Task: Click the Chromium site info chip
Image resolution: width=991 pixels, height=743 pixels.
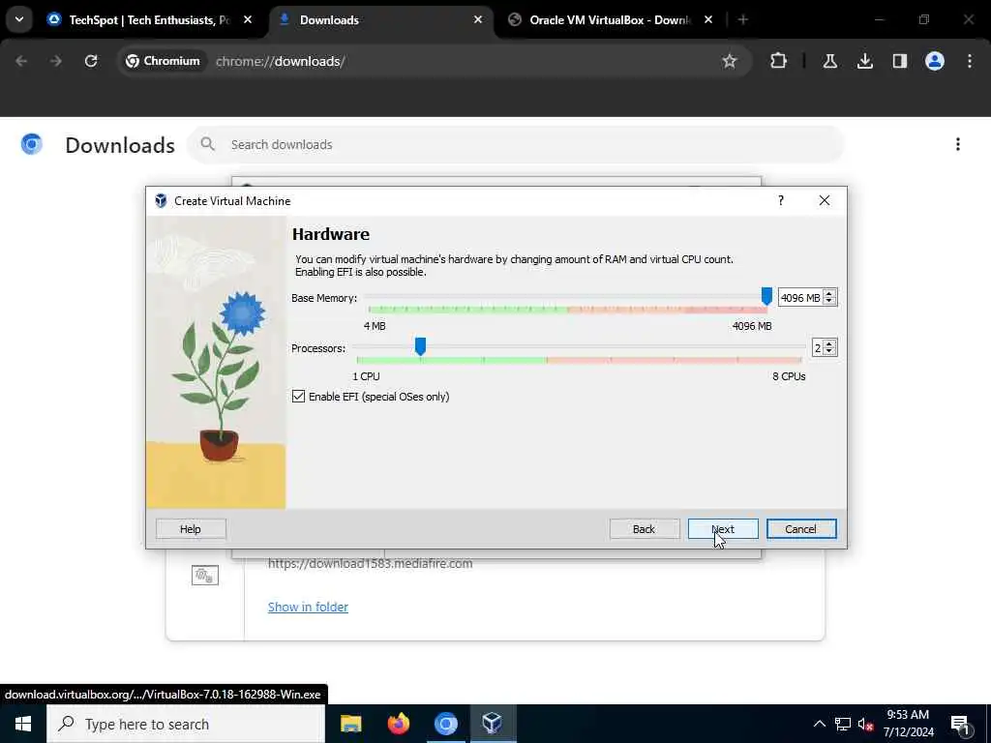Action: pos(163,61)
